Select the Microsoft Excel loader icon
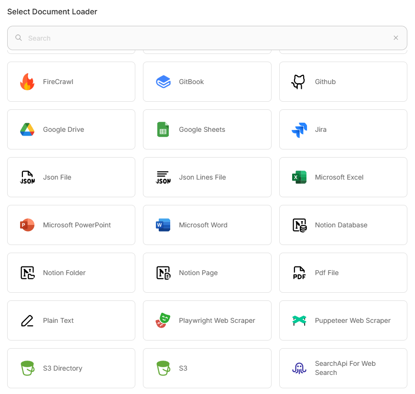Image resolution: width=415 pixels, height=394 pixels. (x=299, y=177)
